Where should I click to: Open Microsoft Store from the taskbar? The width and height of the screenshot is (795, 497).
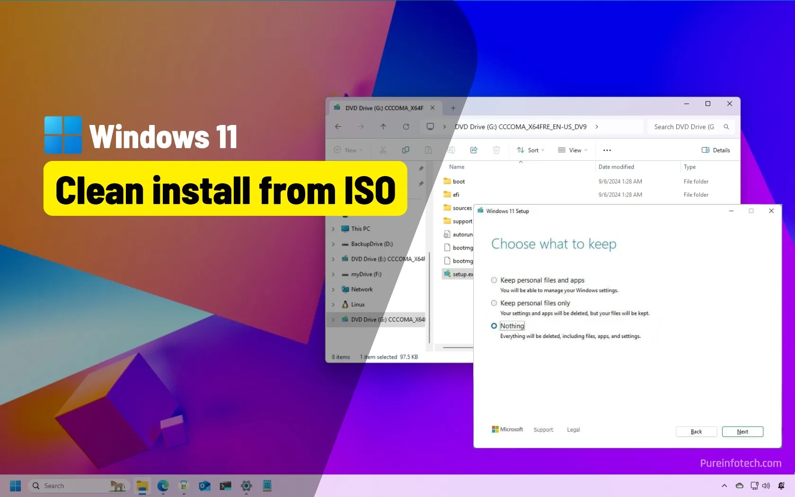click(x=184, y=486)
